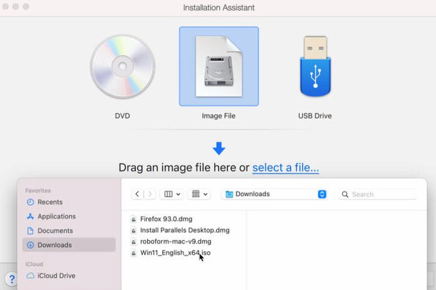Choose the Image File source icon
Screen dimensions: 436x290
coord(219,67)
